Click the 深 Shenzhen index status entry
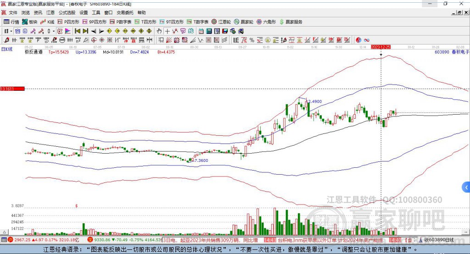The height and width of the screenshot is (254, 470). click(124, 240)
